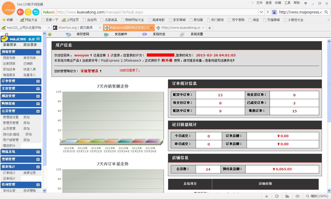Open the favorites dropdown arrow on the bookmarks bar
Viewport: 331px width, 199px height.
pyautogui.click(x=16, y=20)
